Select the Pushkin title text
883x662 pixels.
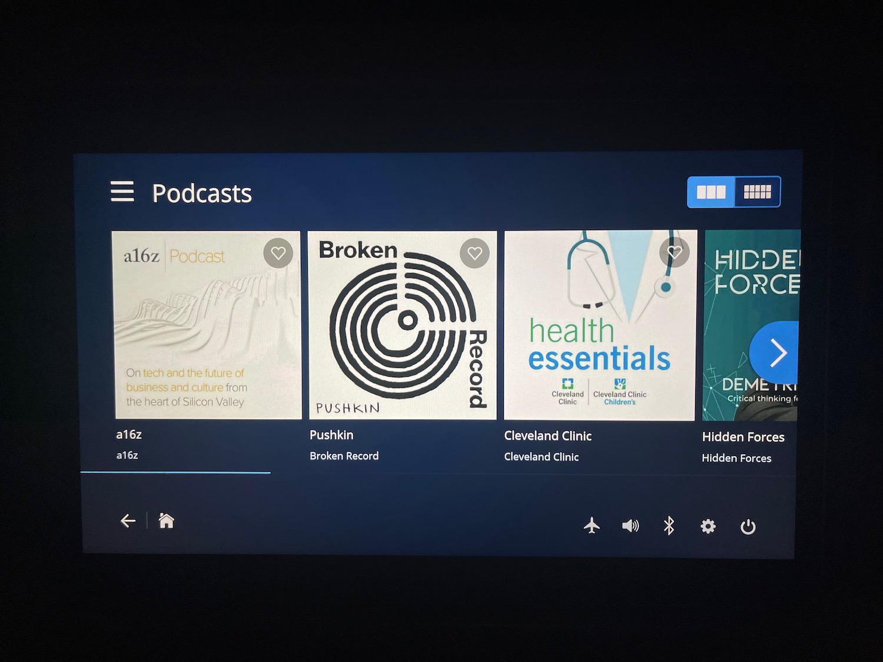[331, 435]
